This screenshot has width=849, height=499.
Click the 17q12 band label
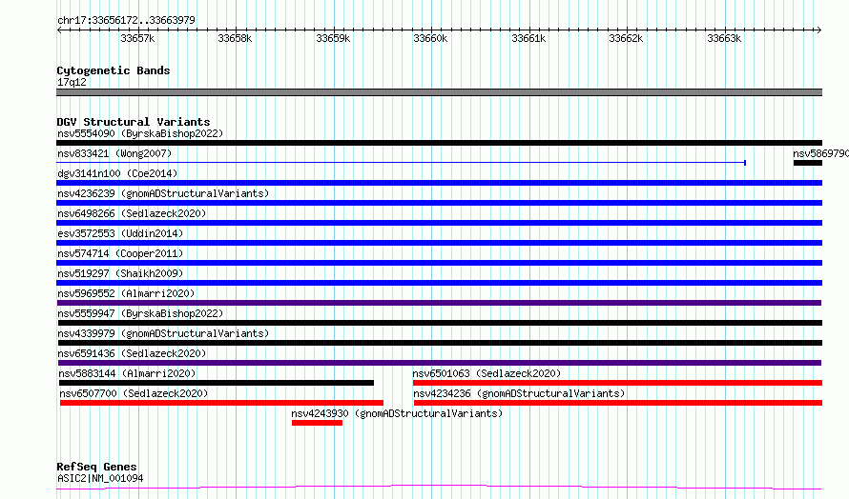tap(72, 82)
